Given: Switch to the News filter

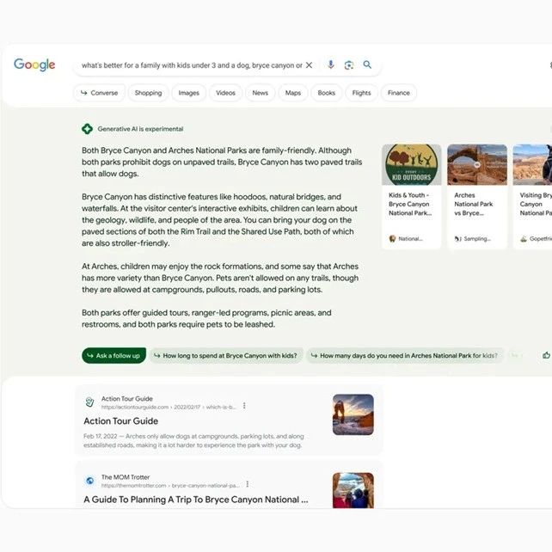Looking at the screenshot, I should [x=261, y=93].
